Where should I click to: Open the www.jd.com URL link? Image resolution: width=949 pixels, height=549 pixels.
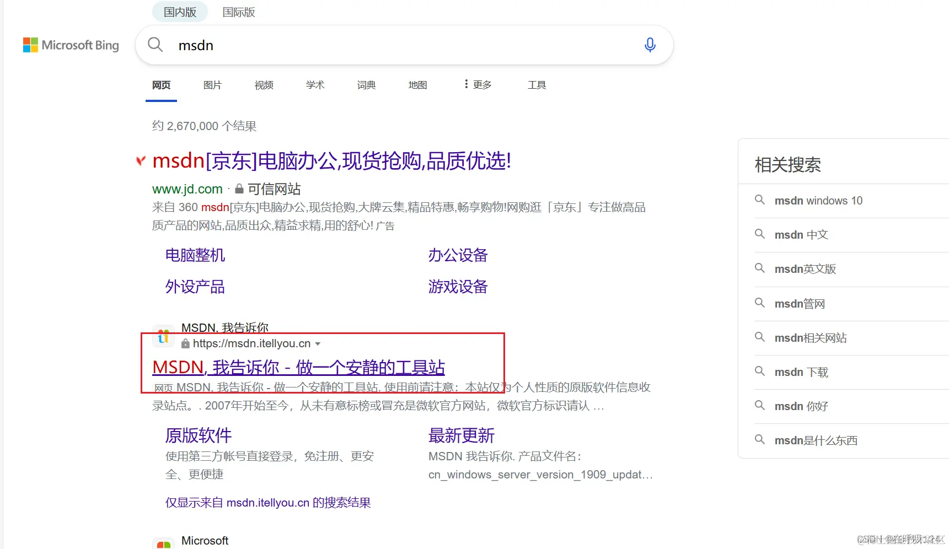pos(187,189)
